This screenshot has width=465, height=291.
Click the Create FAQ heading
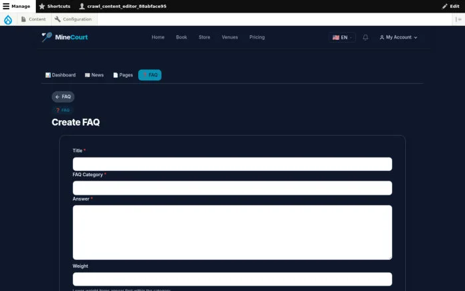[x=76, y=122]
